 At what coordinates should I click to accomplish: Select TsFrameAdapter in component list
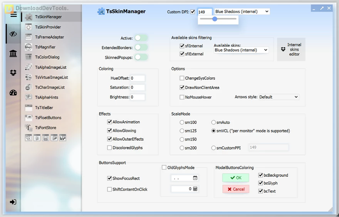coord(52,37)
